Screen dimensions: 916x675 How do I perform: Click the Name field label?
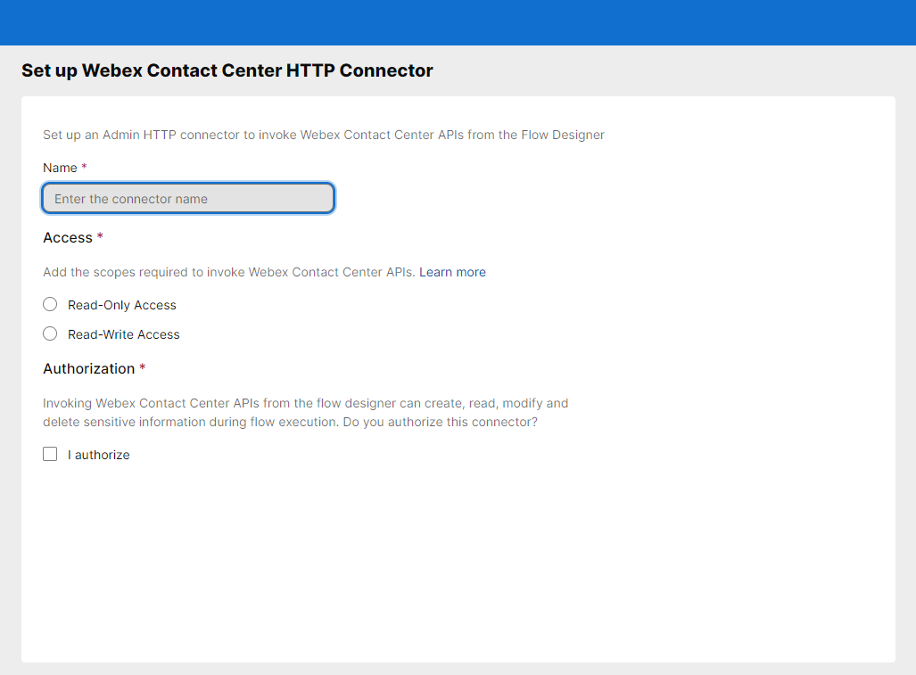click(x=60, y=168)
